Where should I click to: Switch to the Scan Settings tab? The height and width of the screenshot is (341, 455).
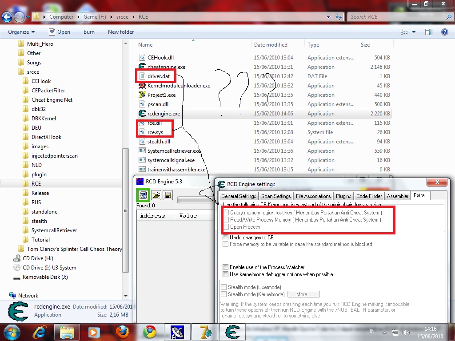tap(276, 196)
